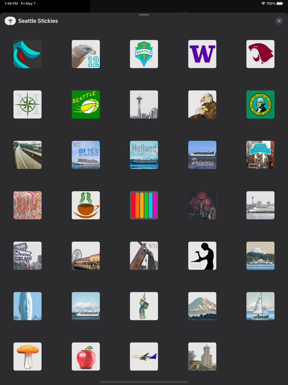Choose the twisted glass sculpture sticker
Image resolution: width=288 pixels, height=385 pixels.
pos(144,306)
